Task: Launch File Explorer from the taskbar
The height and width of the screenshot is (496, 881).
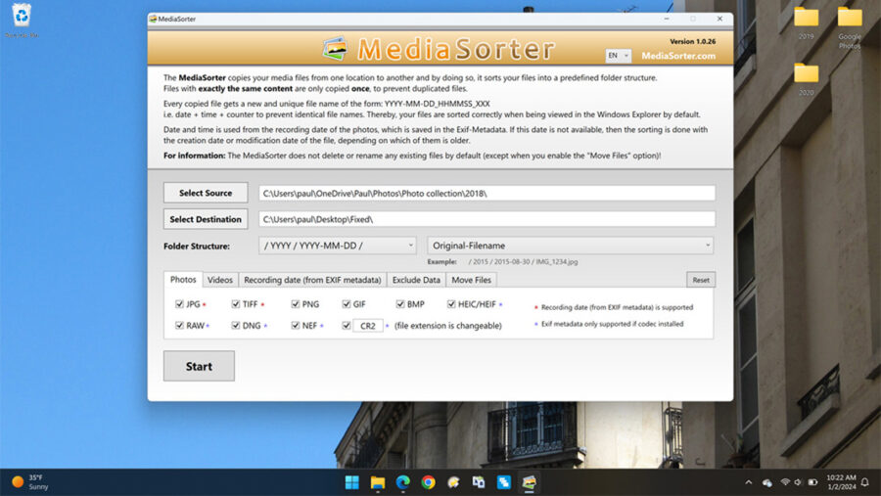Action: pos(377,482)
